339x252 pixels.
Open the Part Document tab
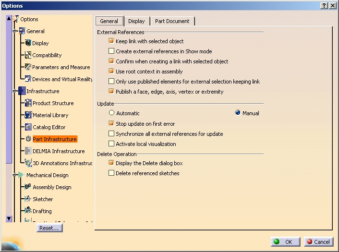[172, 21]
